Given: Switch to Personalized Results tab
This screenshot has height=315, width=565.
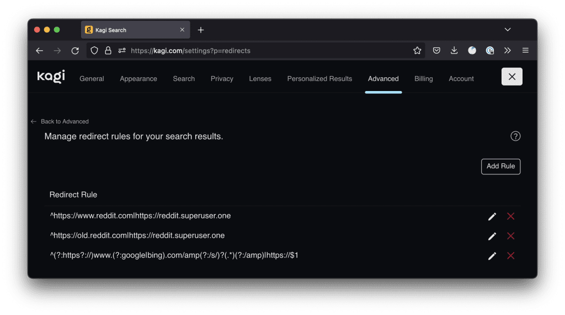Looking at the screenshot, I should pyautogui.click(x=319, y=78).
